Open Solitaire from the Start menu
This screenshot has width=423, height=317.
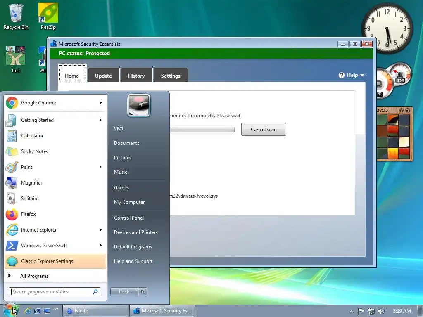(55, 198)
